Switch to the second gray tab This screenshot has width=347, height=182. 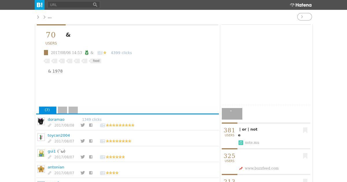[x=62, y=110]
